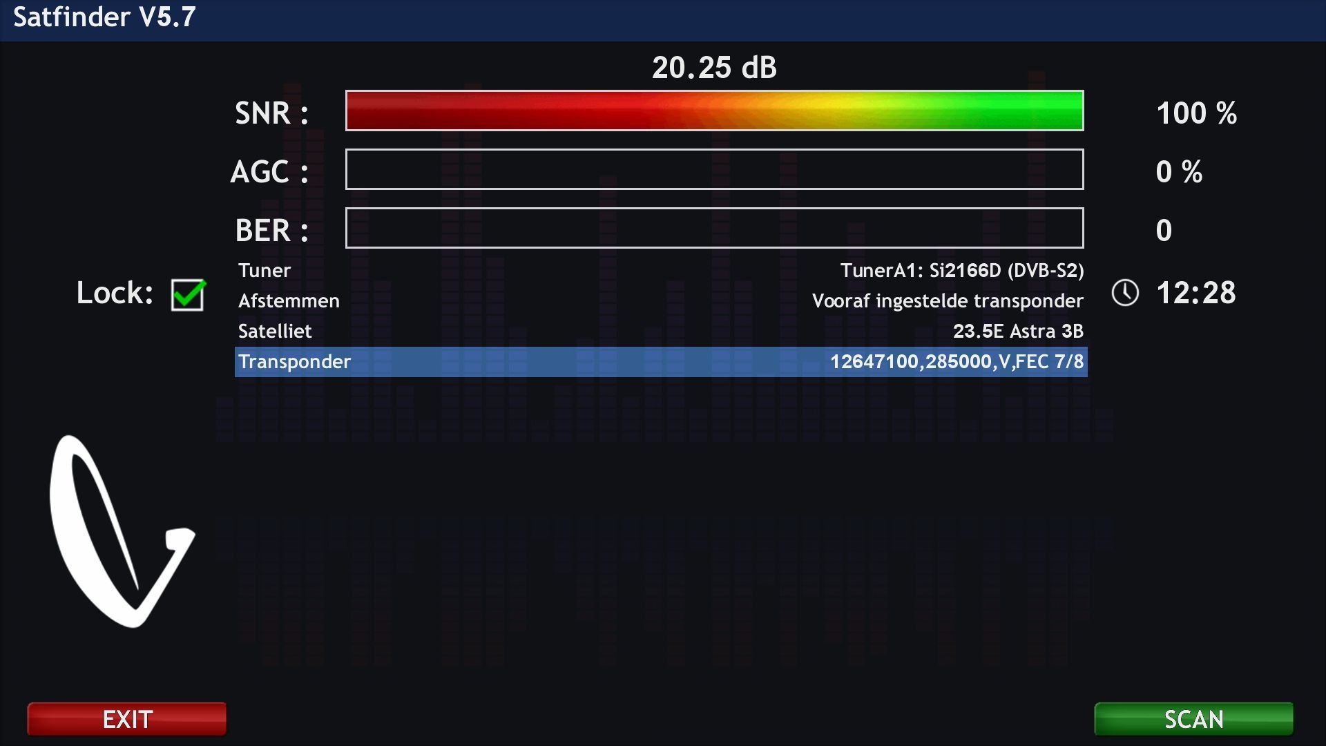Toggle the green Lock checkbox
The image size is (1326, 746).
tap(187, 295)
